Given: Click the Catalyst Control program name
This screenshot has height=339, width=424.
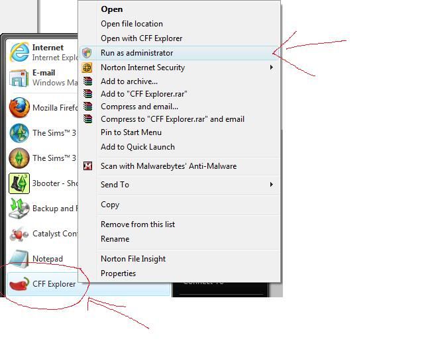Looking at the screenshot, I should [x=55, y=234].
